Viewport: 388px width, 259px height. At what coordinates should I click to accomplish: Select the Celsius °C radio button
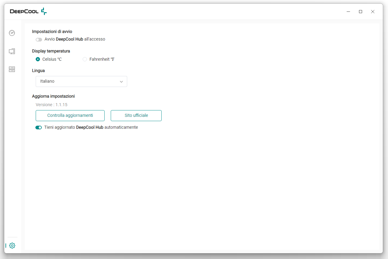38,59
